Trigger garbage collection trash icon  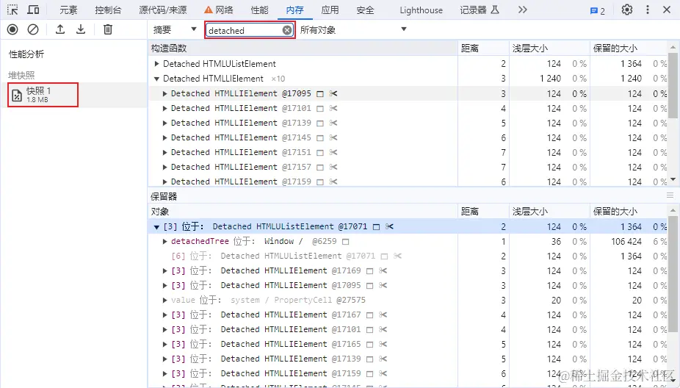(x=107, y=29)
